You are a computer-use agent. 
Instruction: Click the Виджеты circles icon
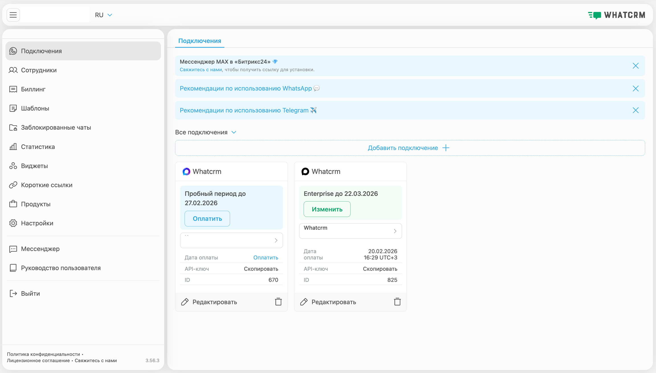[x=13, y=166]
